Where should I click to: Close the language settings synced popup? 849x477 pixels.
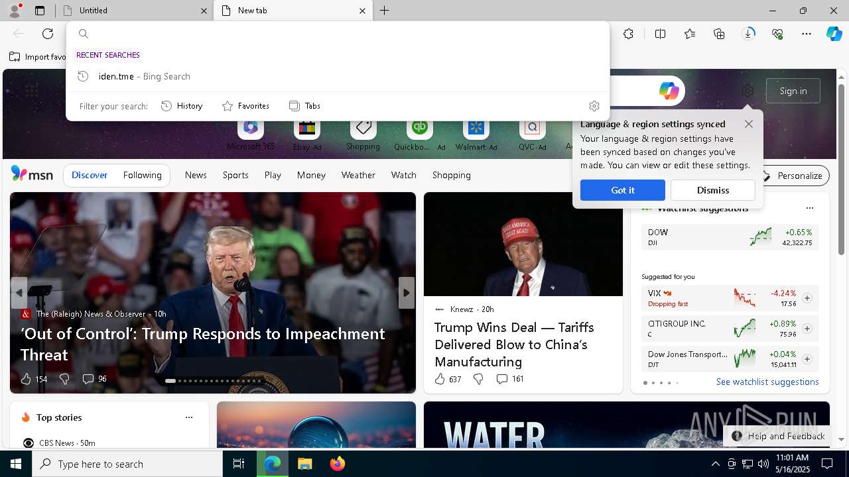click(x=749, y=124)
